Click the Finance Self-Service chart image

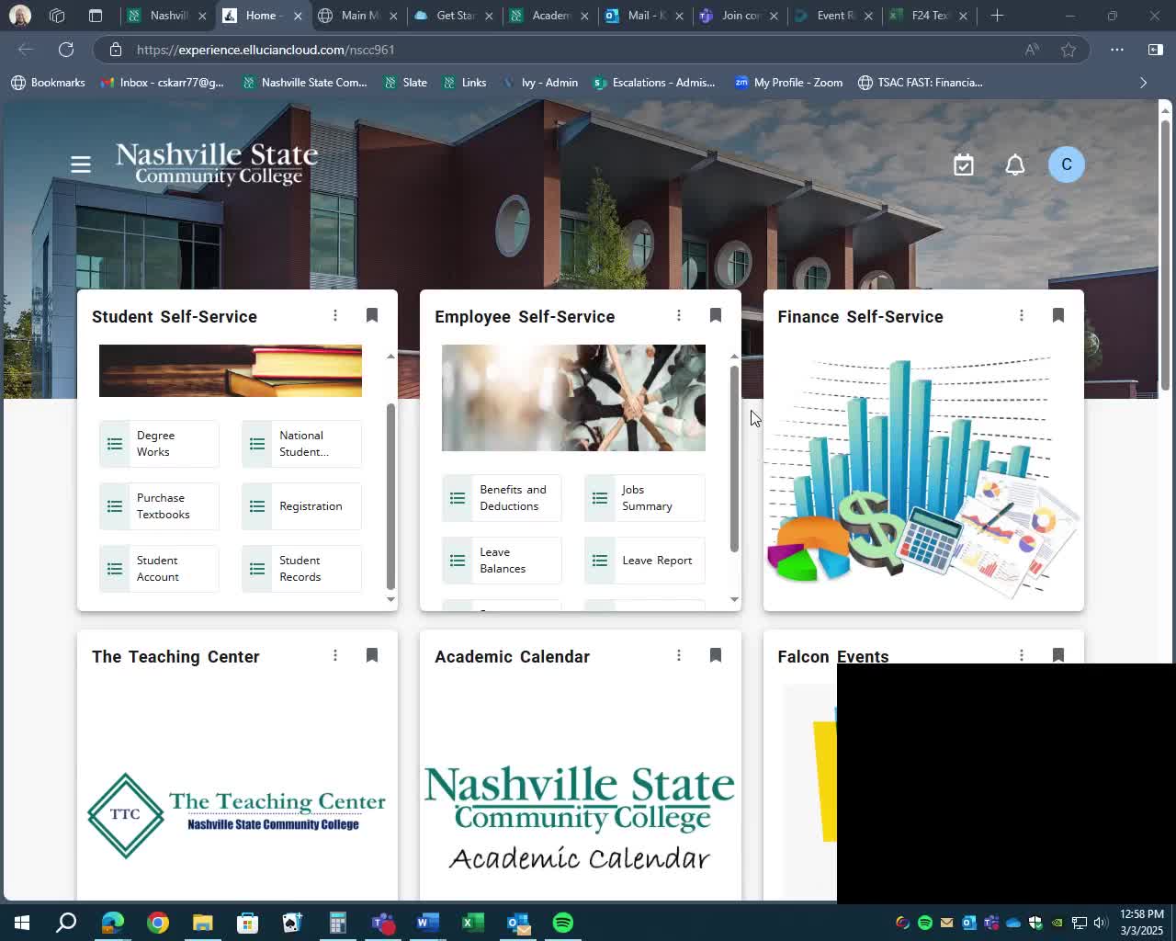pos(923,478)
